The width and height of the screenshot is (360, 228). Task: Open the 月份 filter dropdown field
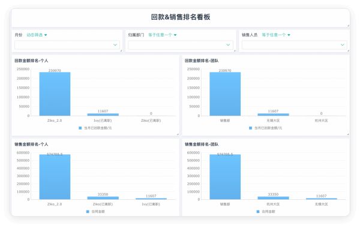pos(67,45)
